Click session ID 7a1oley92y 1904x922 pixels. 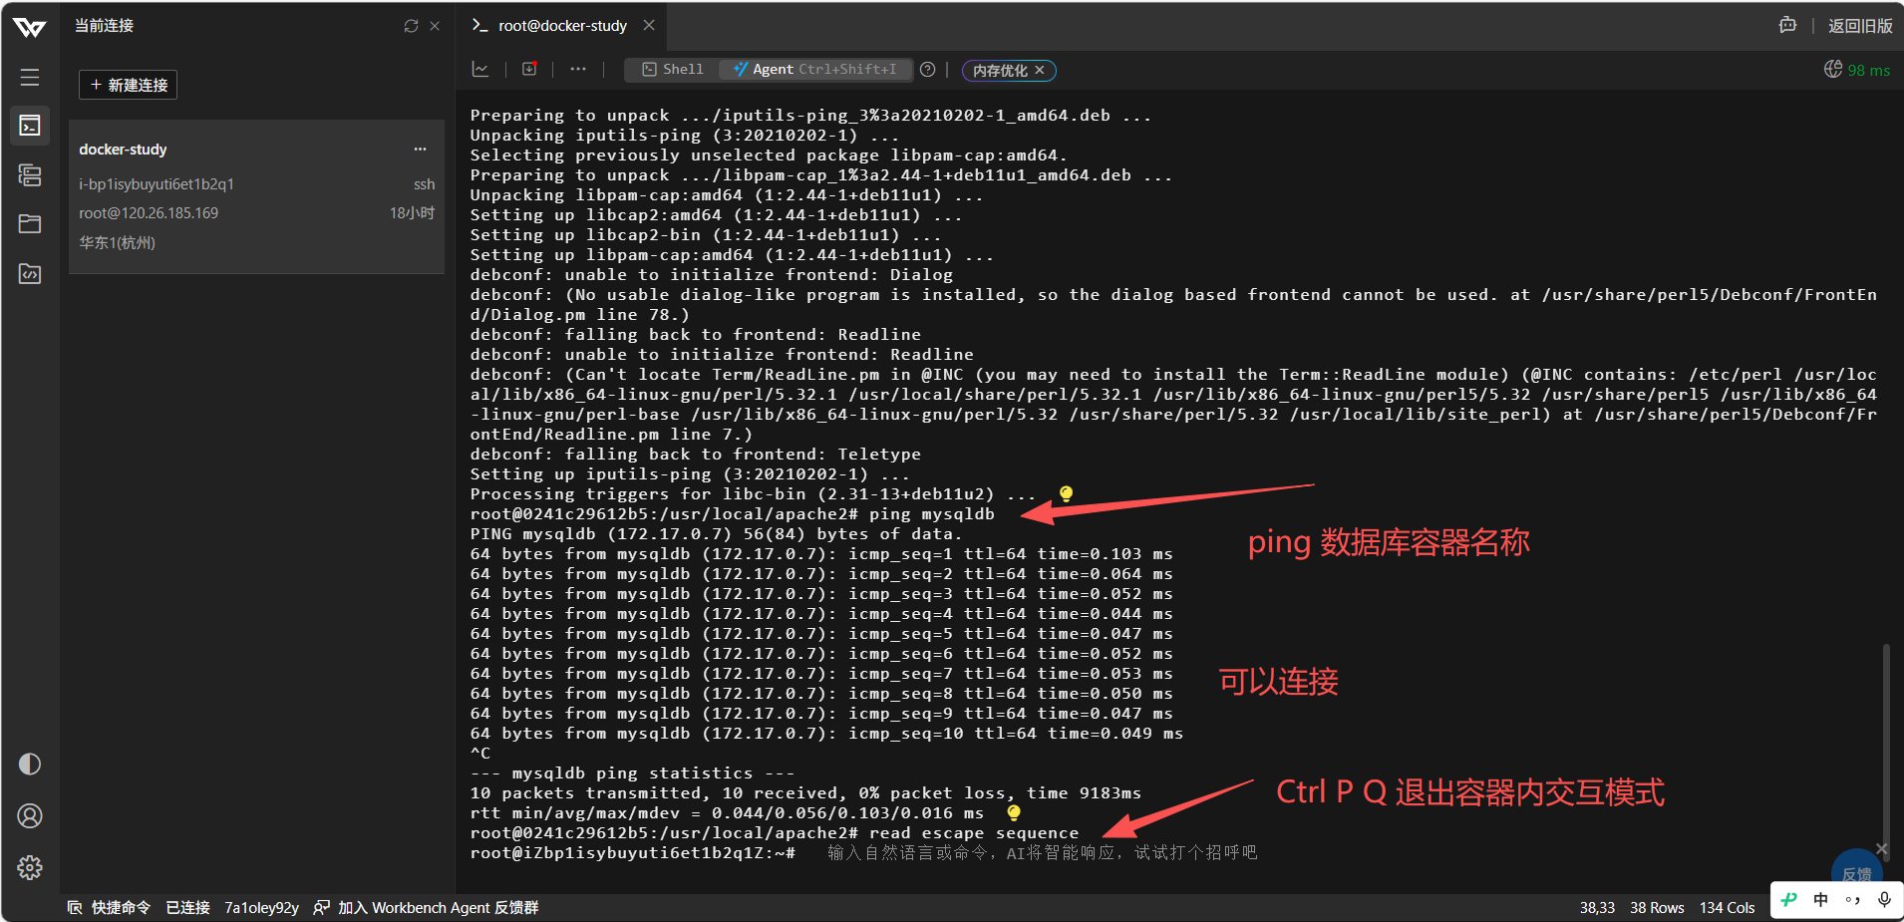point(261,907)
